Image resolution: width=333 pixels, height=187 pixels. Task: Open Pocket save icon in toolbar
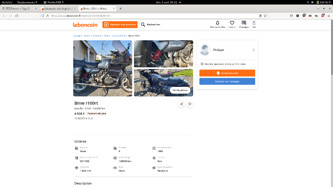[291, 16]
